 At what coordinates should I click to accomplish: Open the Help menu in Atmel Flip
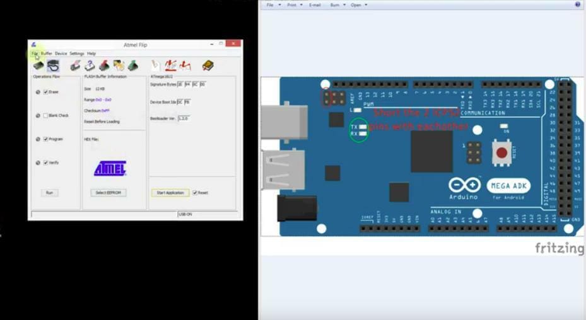[91, 54]
